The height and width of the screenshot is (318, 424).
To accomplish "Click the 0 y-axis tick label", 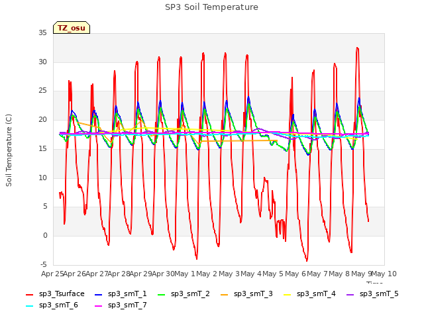I will (x=45, y=236).
